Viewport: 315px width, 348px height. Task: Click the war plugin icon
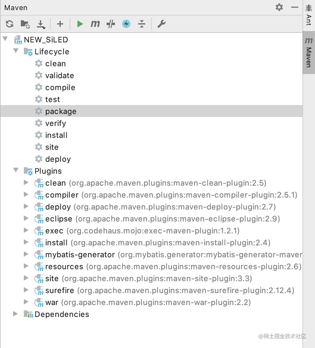pyautogui.click(x=39, y=303)
